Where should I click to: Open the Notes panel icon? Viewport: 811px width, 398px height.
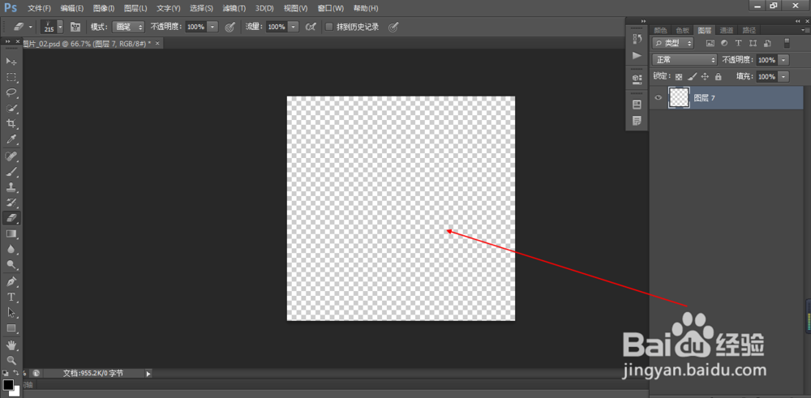click(x=637, y=121)
